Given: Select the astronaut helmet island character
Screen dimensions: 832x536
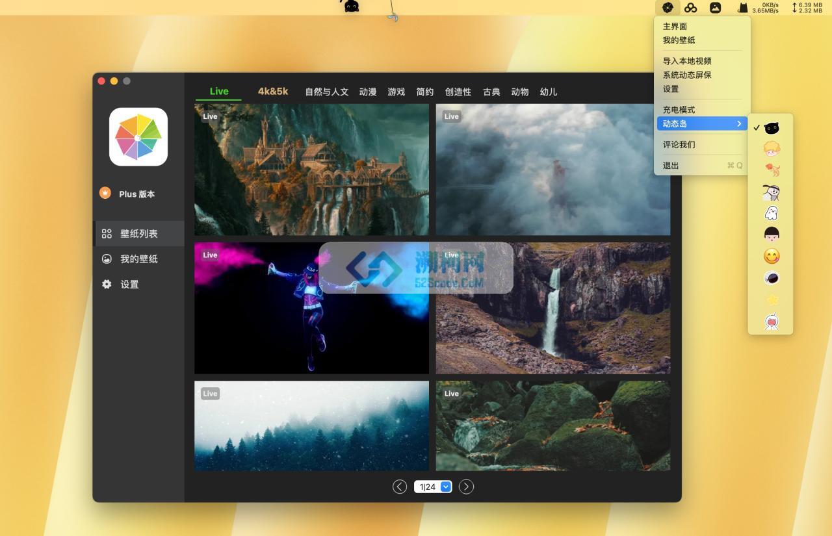Looking at the screenshot, I should (x=771, y=278).
